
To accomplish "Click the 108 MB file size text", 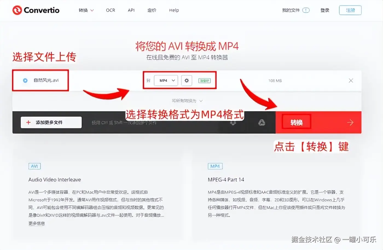I will [275, 81].
